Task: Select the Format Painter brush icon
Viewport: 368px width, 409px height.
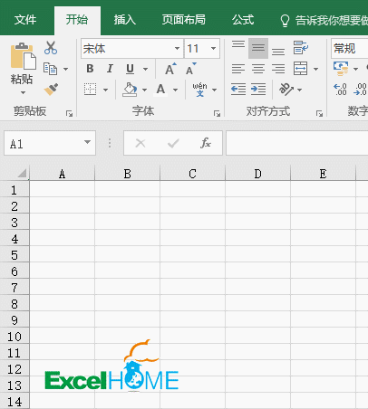Action: coord(51,90)
